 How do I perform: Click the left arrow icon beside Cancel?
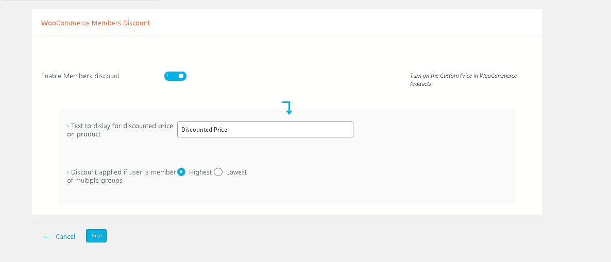pos(46,237)
